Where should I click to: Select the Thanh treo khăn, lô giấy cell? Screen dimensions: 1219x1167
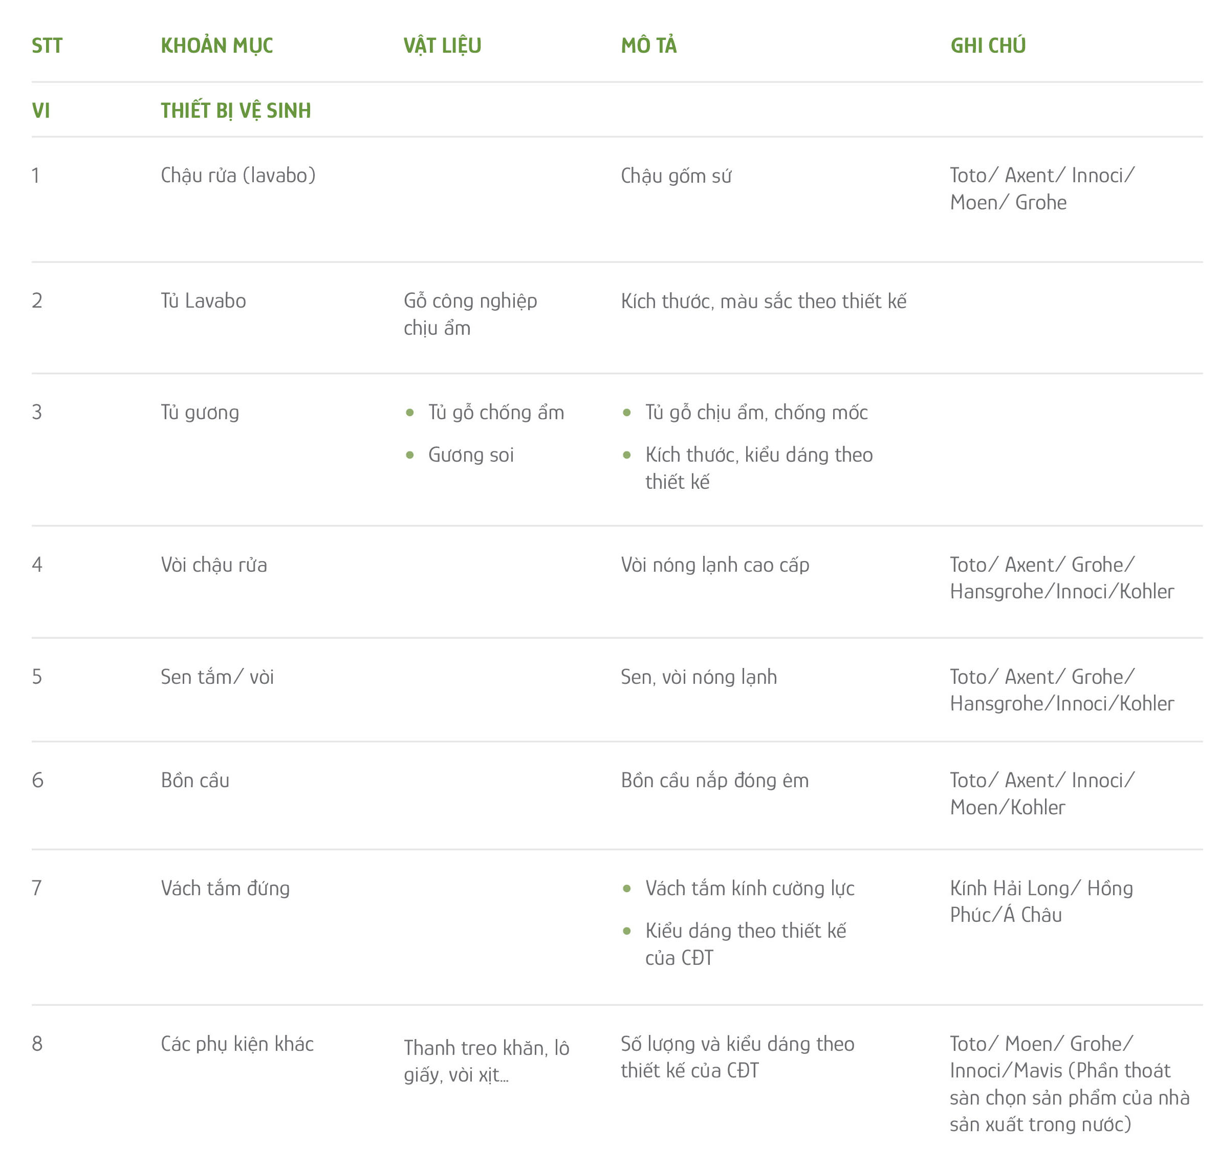486,1061
